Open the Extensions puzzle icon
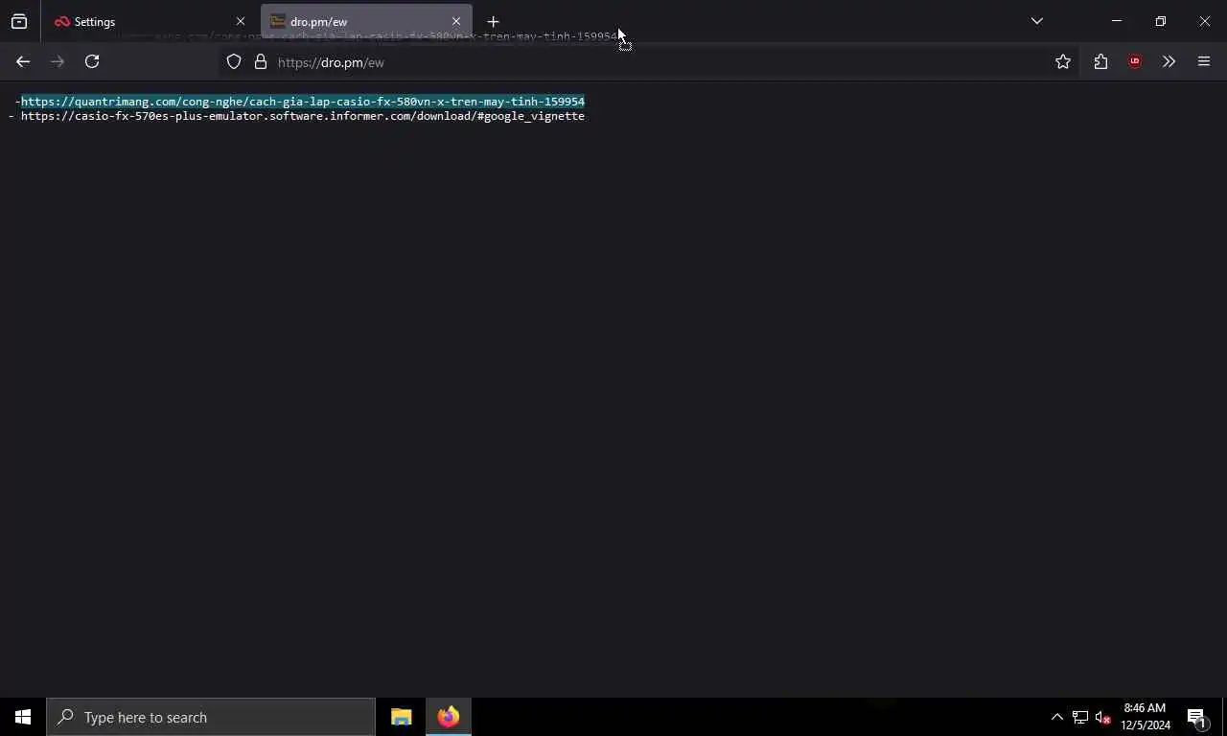This screenshot has width=1227, height=736. (1100, 61)
